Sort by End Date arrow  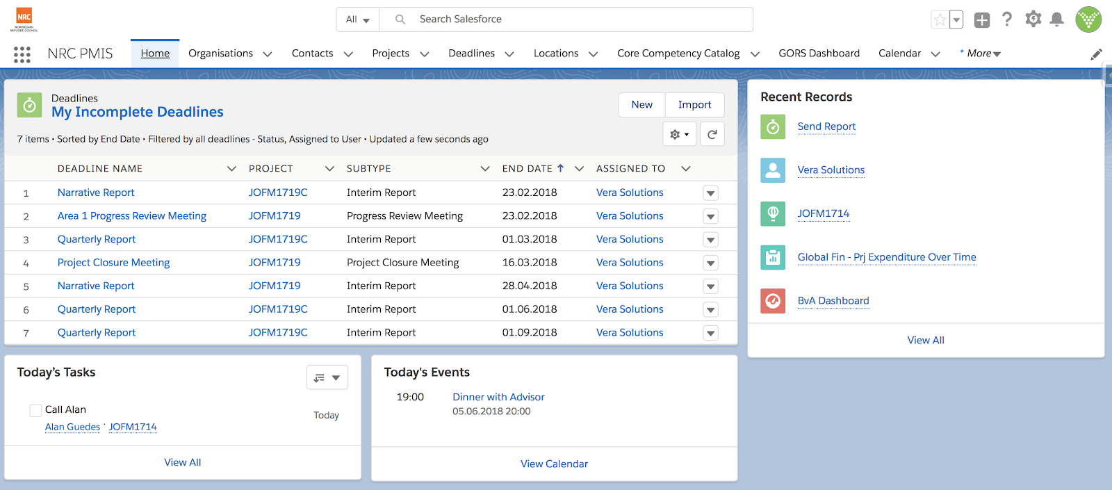(560, 168)
